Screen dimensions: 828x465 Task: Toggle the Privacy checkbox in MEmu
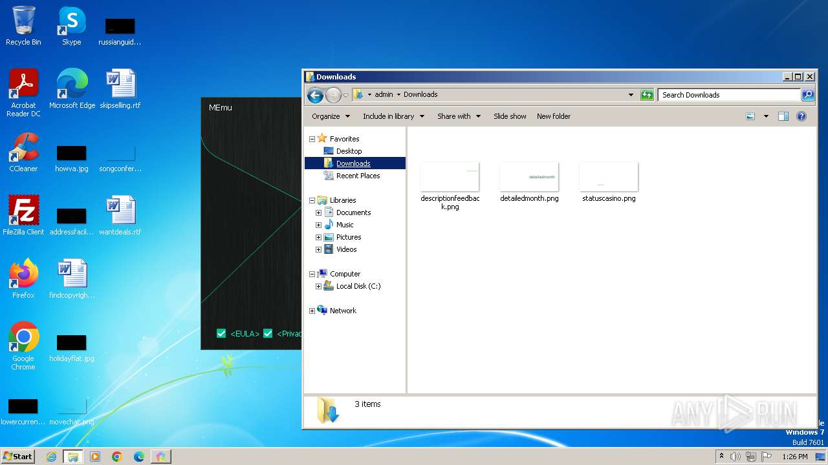(x=268, y=333)
